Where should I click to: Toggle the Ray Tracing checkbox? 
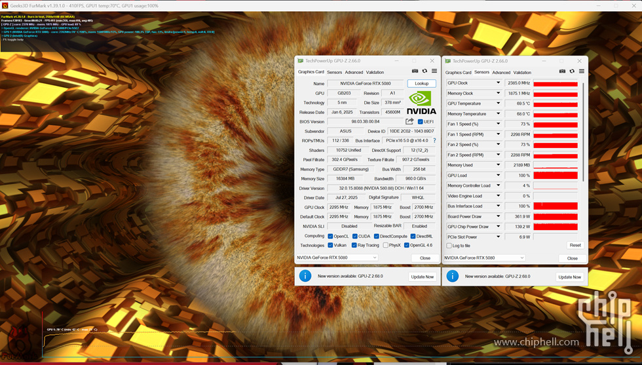354,245
